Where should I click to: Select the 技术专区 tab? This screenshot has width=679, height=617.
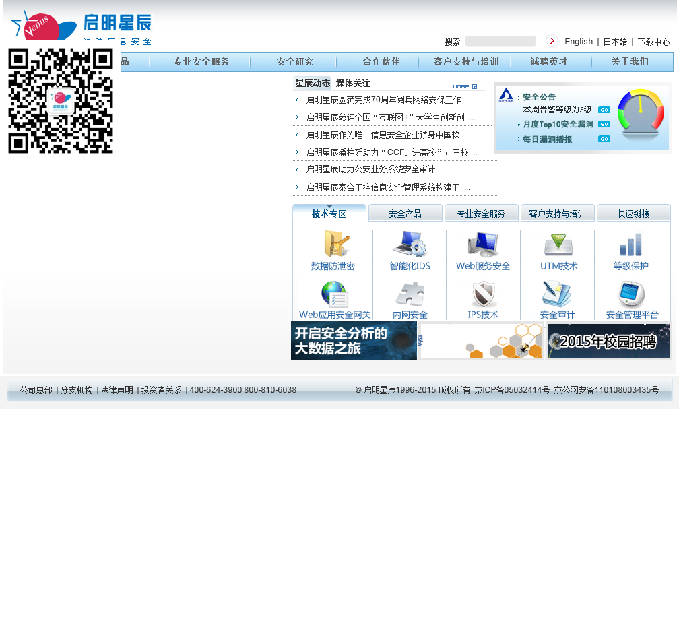point(329,214)
